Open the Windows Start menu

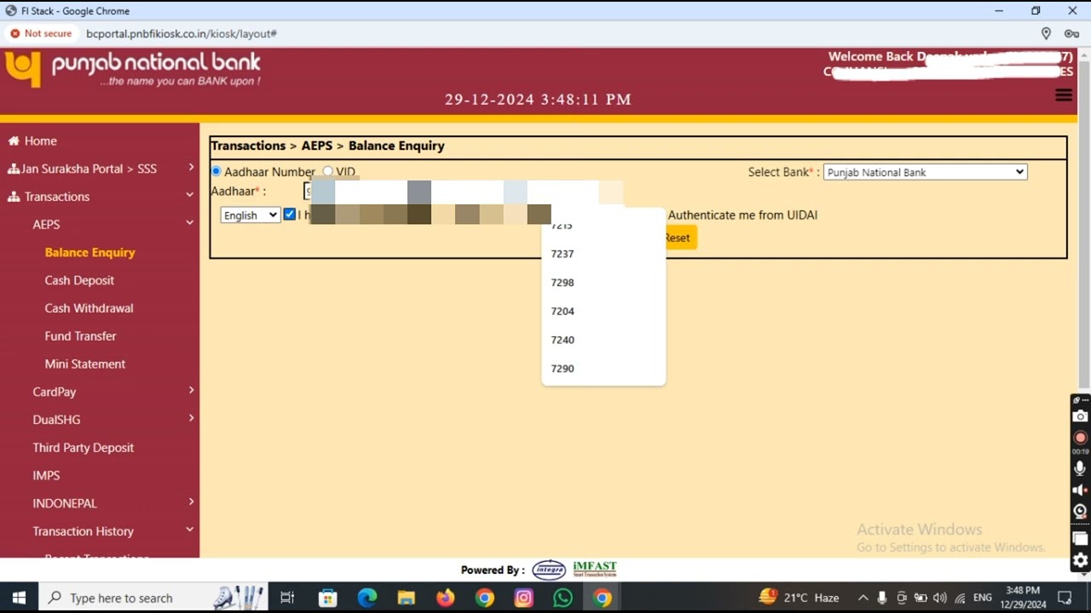pyautogui.click(x=19, y=598)
